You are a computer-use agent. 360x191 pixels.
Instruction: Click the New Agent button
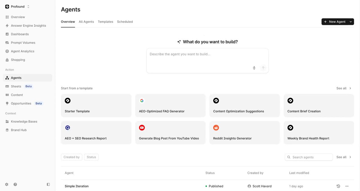tap(335, 22)
